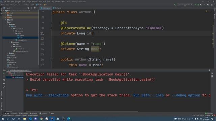
Task: Open the Event Log button in status bar
Action: coord(209,113)
